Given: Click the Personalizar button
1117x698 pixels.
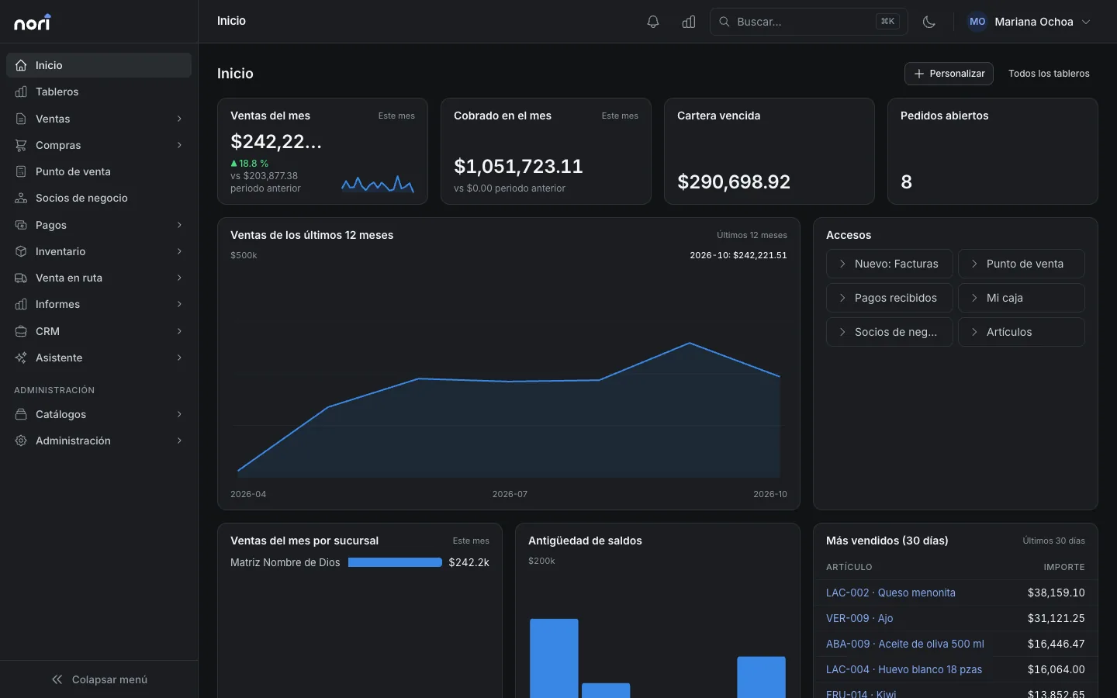Looking at the screenshot, I should click(949, 74).
